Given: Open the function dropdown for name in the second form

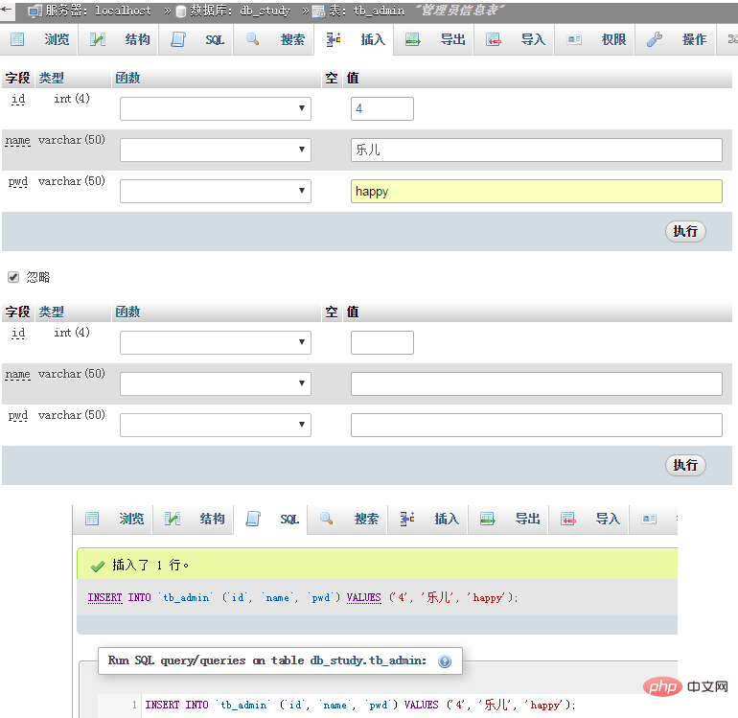Looking at the screenshot, I should (x=216, y=383).
